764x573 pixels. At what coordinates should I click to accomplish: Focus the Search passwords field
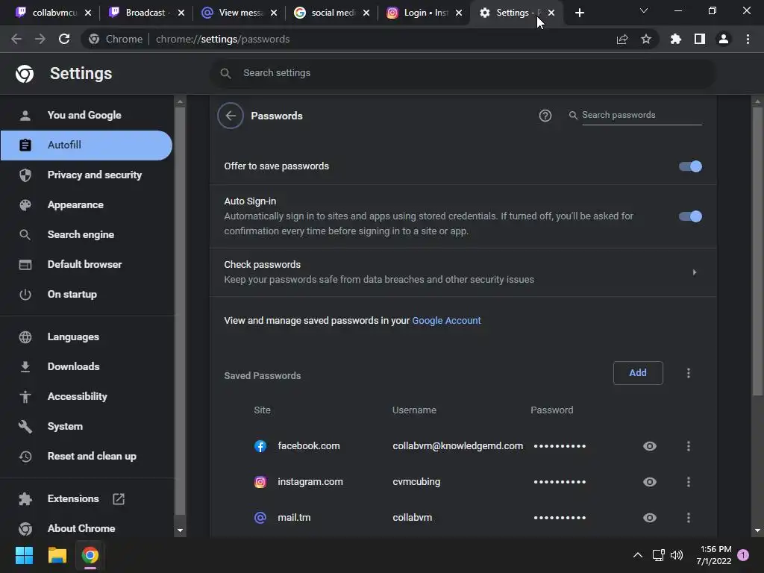pyautogui.click(x=642, y=116)
